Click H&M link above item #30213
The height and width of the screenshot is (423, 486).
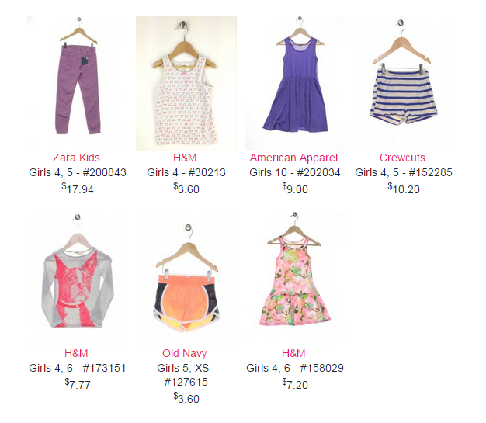(x=185, y=158)
